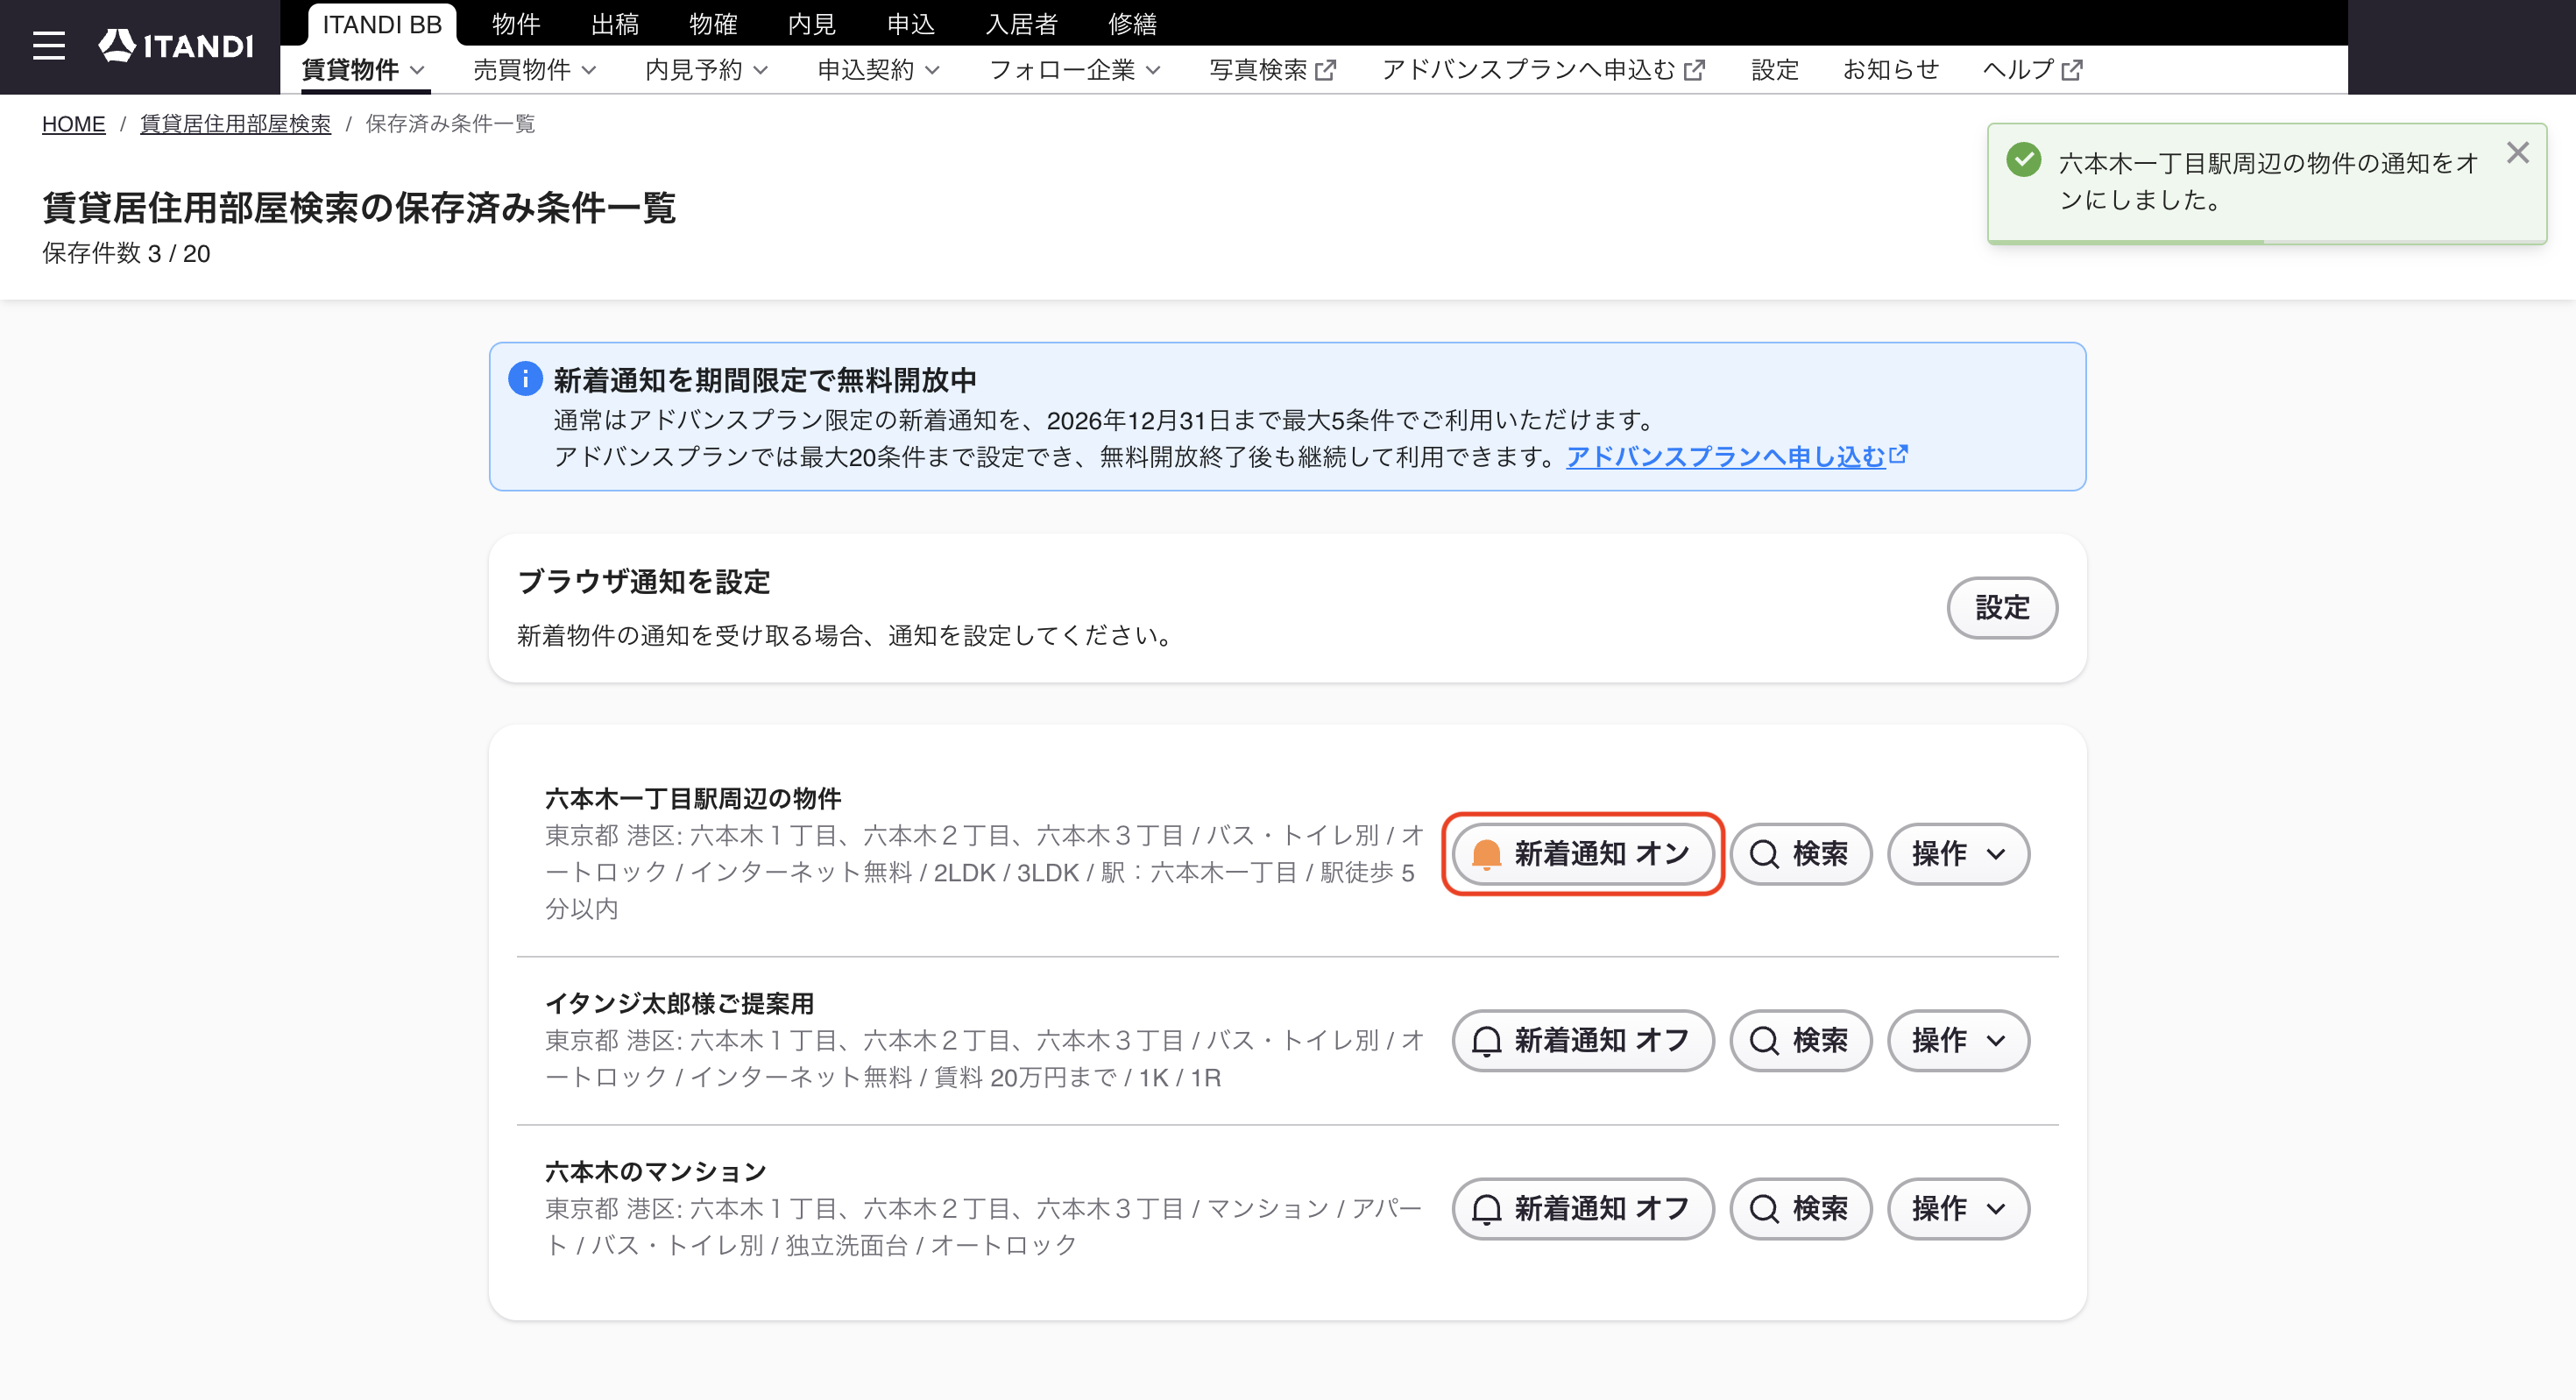Screen dimensions: 2576x1400
Task: Open 設定 in the navigation bar
Action: click(x=1775, y=70)
